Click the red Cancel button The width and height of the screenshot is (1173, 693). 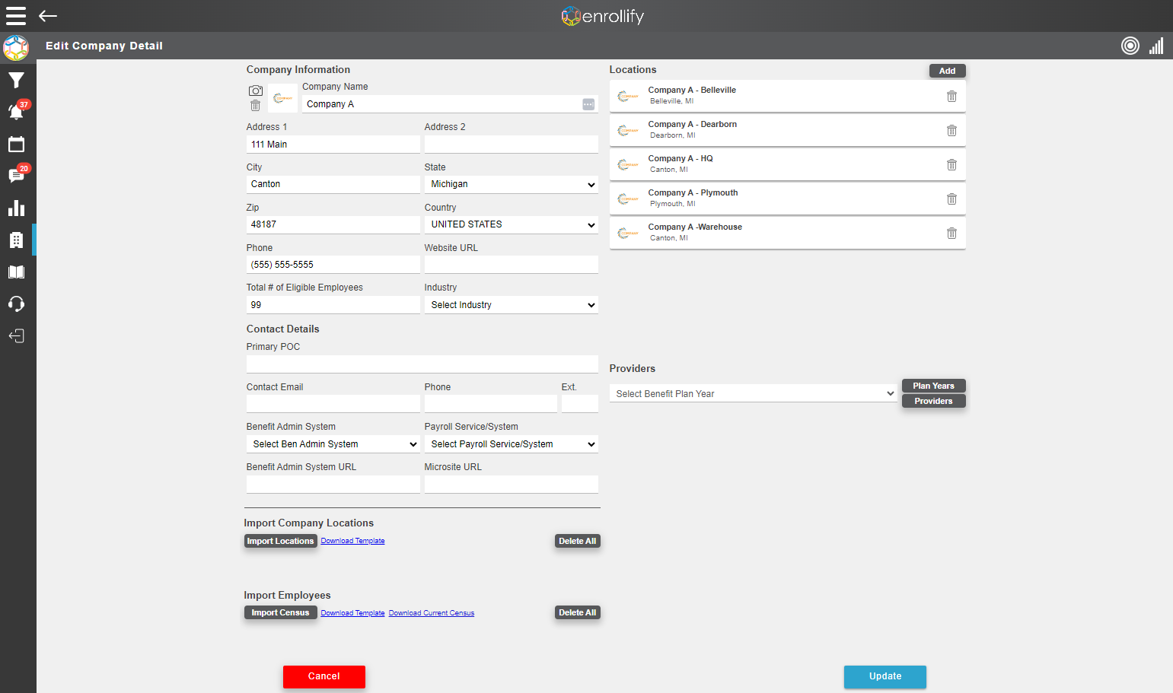point(324,676)
